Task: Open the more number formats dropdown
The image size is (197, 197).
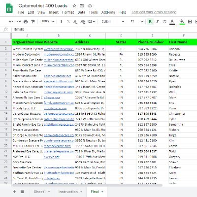Action: pyautogui.click(x=91, y=22)
